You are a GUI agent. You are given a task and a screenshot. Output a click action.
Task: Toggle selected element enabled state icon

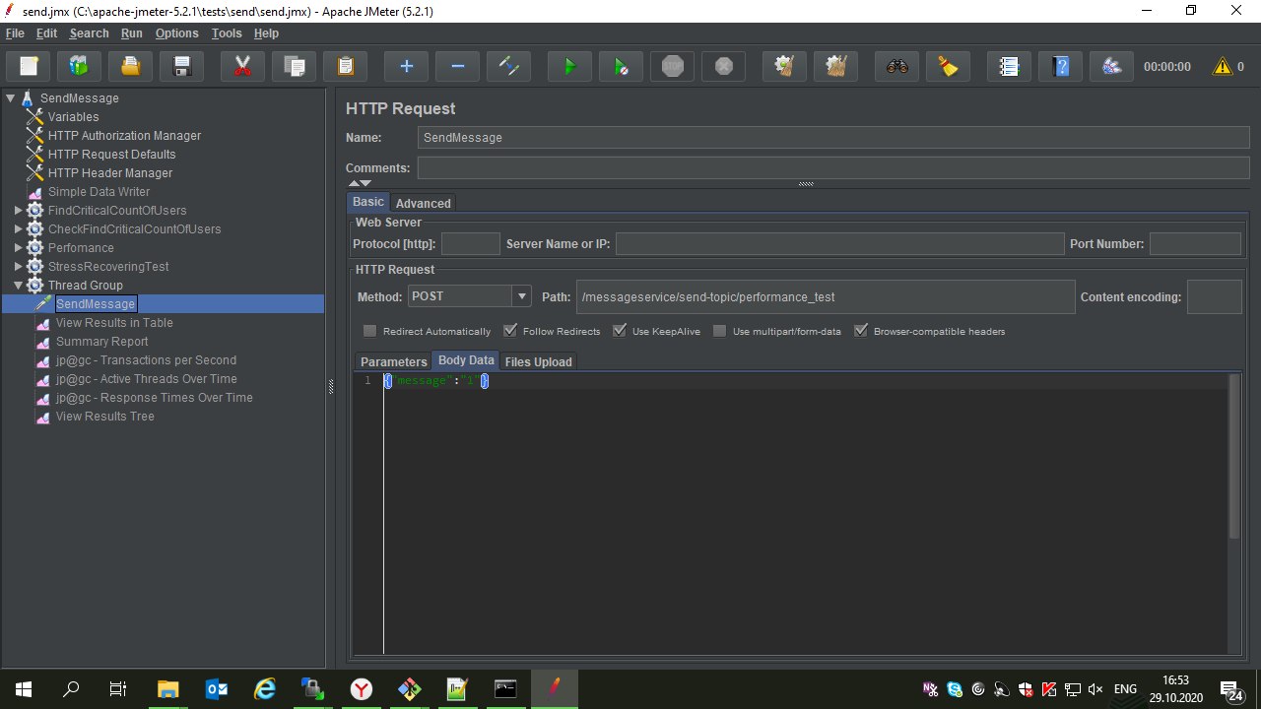click(508, 67)
